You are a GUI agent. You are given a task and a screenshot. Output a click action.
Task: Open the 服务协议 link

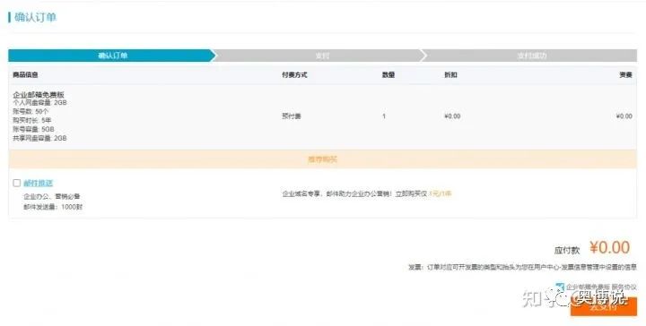[x=624, y=287]
